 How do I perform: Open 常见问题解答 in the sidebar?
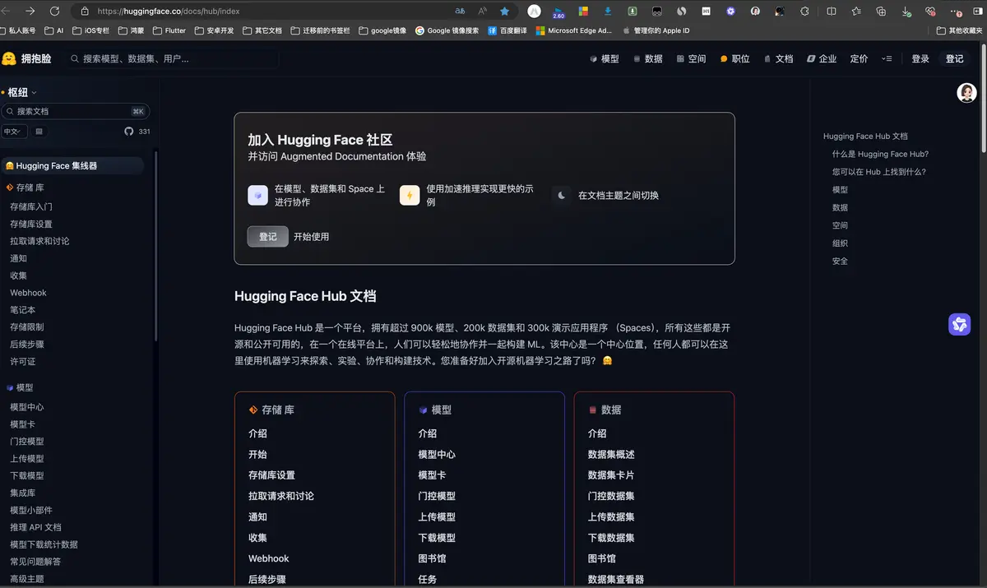click(x=35, y=562)
